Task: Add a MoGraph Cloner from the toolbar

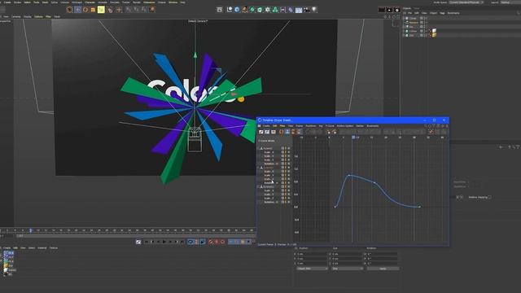Action: click(x=275, y=10)
